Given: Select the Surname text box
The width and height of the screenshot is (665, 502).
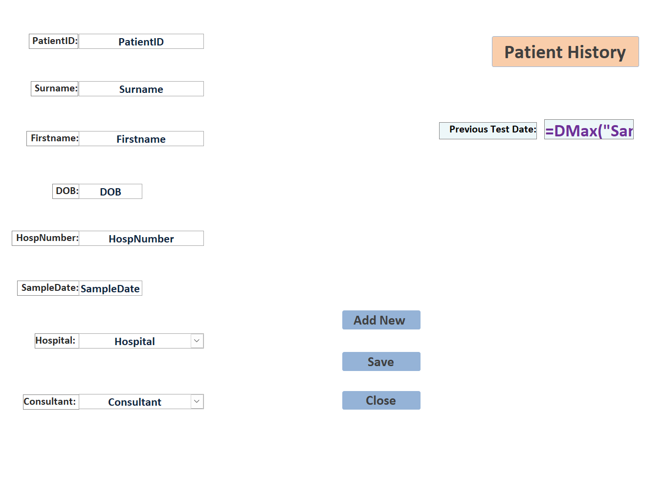Looking at the screenshot, I should point(141,89).
